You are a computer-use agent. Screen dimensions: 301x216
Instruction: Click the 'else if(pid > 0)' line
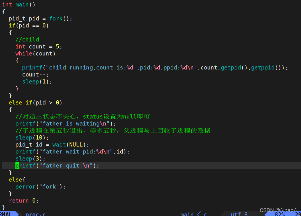(x=35, y=103)
